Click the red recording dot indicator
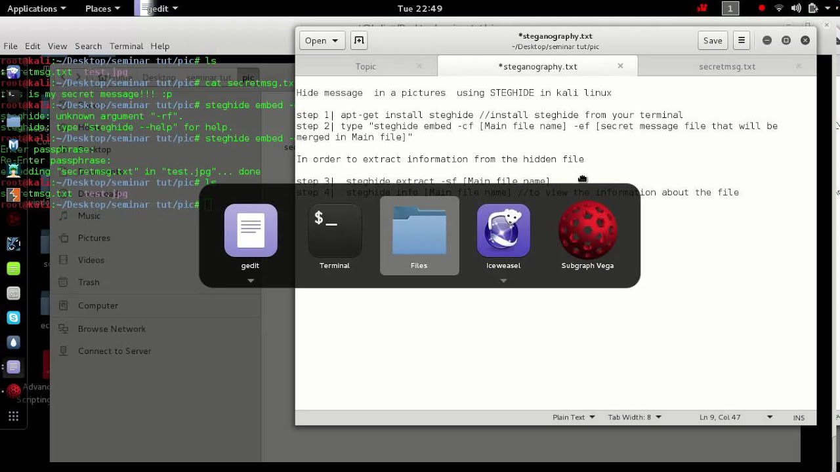The width and height of the screenshot is (840, 472). coord(761,9)
